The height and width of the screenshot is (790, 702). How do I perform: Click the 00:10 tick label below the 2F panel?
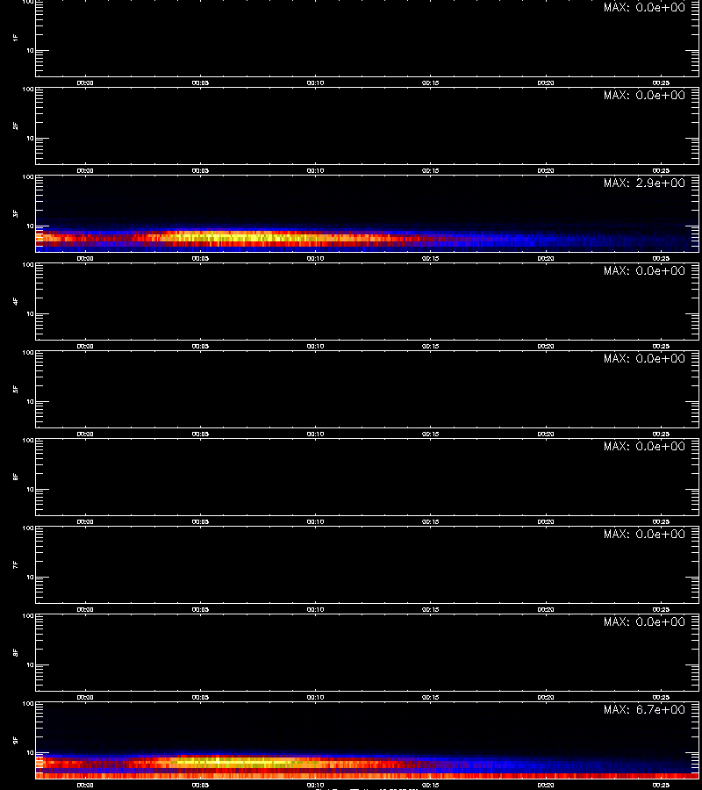315,171
